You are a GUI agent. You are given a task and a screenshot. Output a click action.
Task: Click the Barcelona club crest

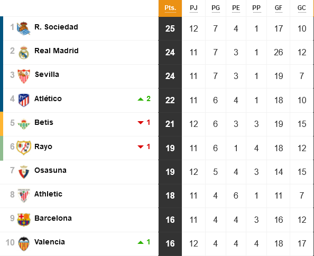pos(24,220)
